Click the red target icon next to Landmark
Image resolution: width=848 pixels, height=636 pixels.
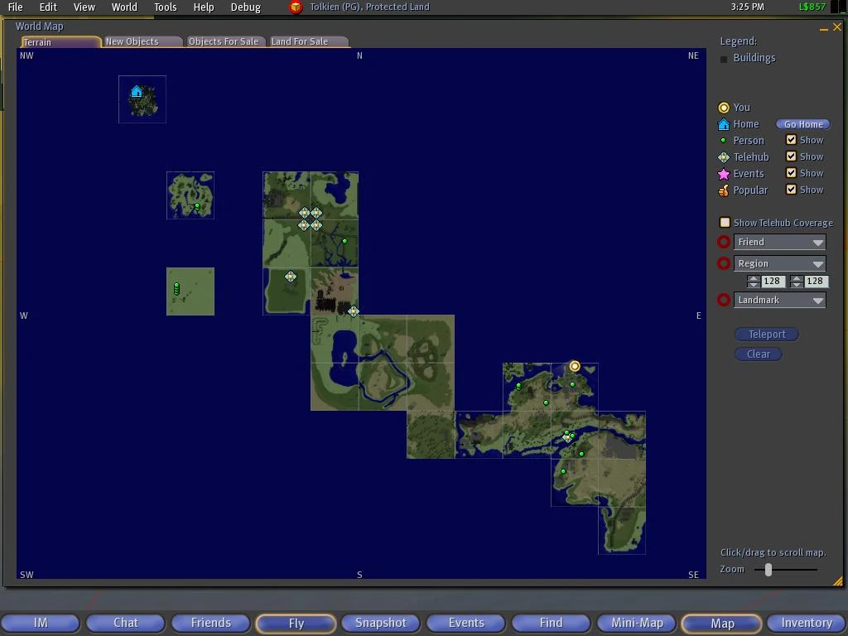click(724, 300)
